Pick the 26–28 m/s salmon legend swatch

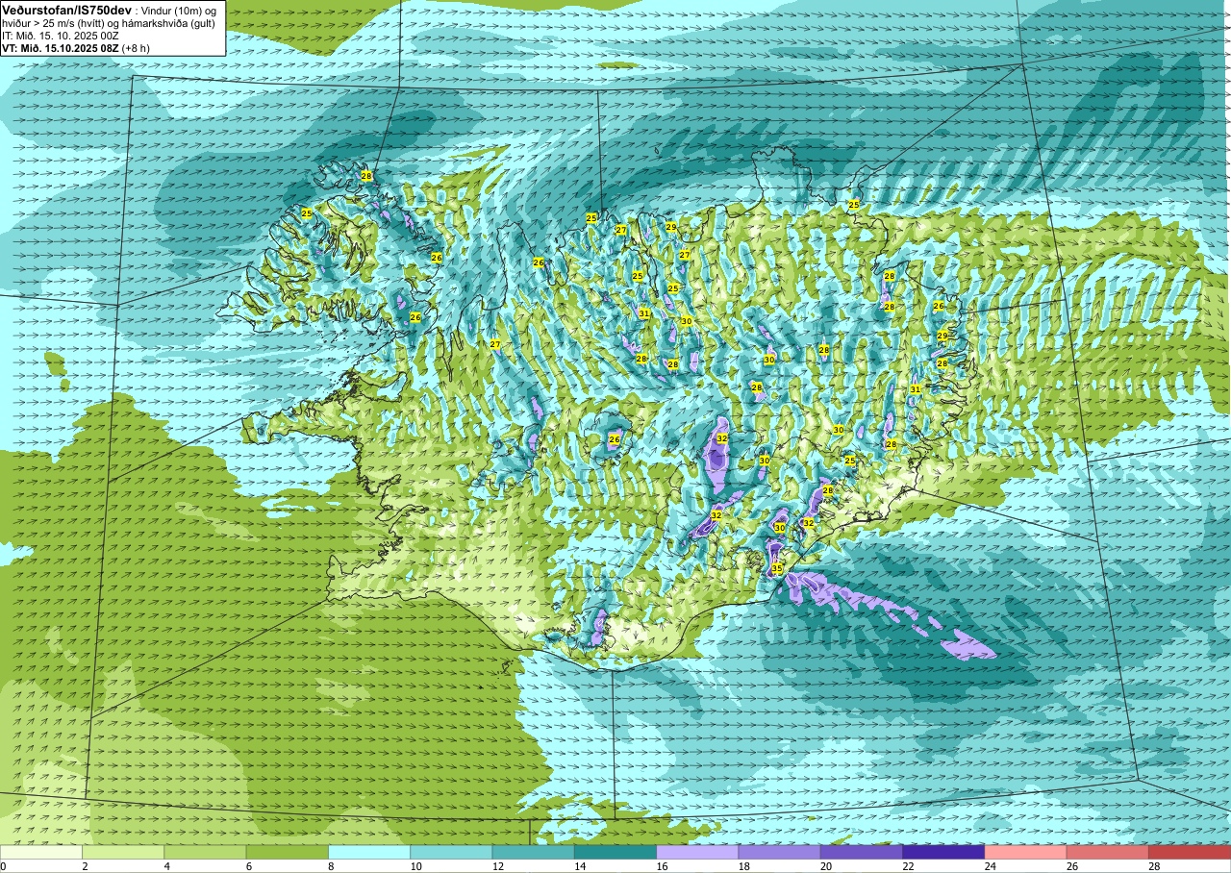[x=1107, y=852]
